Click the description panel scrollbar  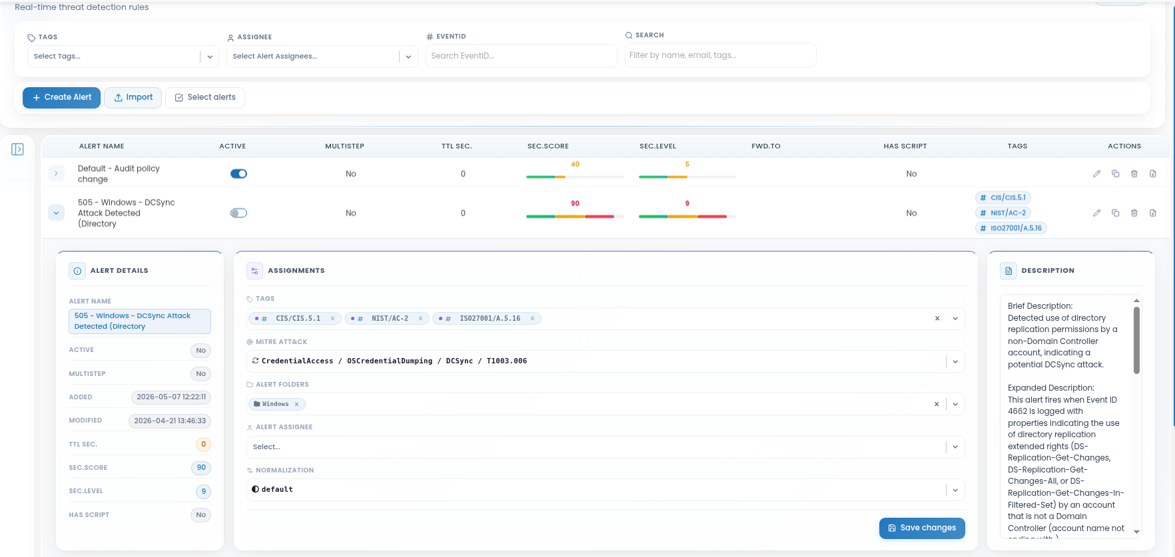point(1136,339)
